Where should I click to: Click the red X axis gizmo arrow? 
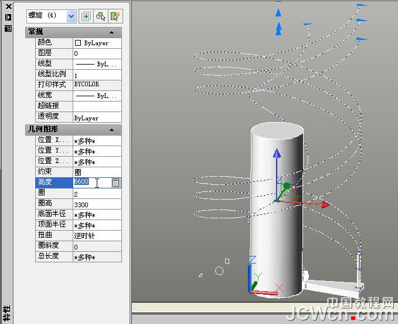coord(325,205)
